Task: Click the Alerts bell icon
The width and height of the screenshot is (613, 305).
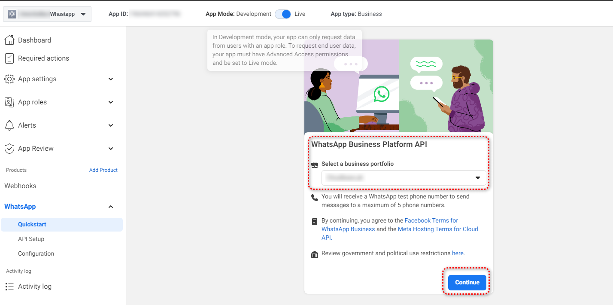Action: tap(9, 125)
